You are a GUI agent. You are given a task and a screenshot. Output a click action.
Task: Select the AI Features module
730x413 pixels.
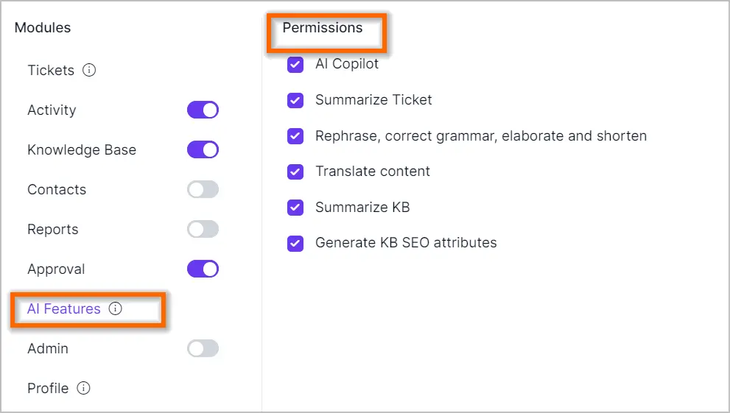pyautogui.click(x=64, y=308)
